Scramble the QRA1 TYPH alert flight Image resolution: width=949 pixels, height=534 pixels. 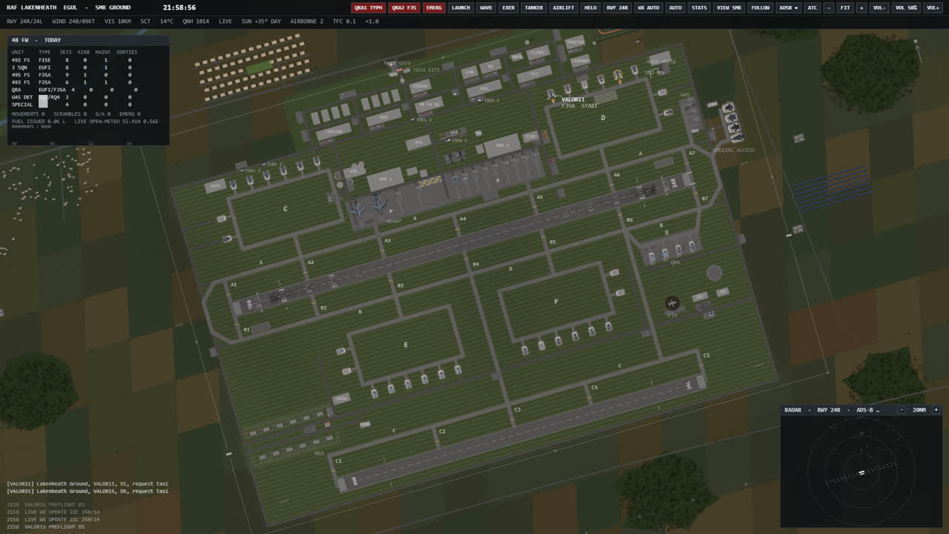pyautogui.click(x=368, y=7)
